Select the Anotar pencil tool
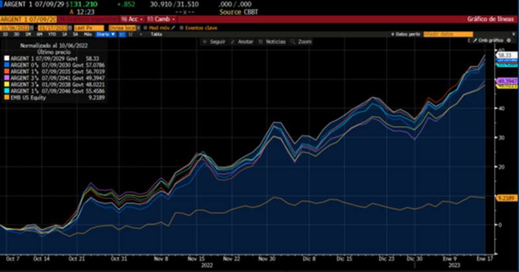 tap(232, 41)
